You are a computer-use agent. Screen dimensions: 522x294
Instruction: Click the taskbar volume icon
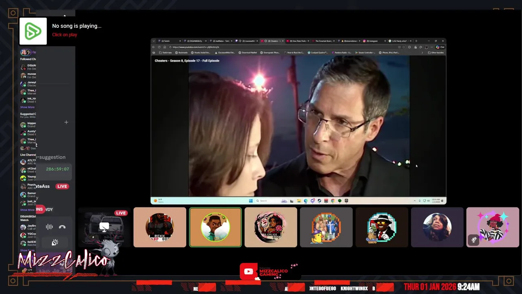428,200
